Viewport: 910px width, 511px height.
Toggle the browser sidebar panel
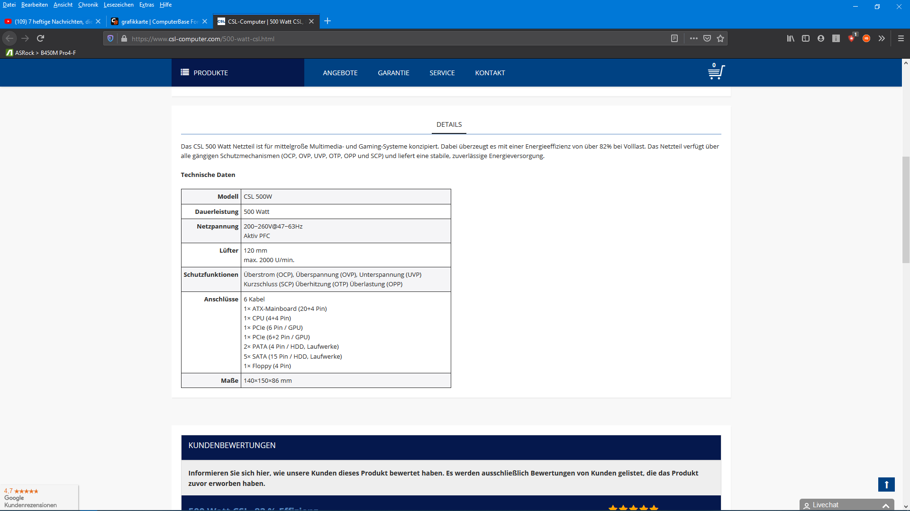(806, 38)
